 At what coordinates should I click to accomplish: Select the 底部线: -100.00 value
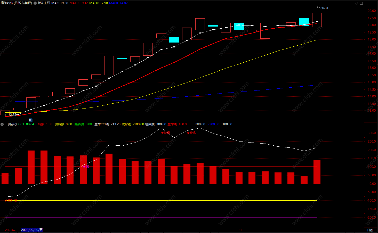[x=133, y=124]
